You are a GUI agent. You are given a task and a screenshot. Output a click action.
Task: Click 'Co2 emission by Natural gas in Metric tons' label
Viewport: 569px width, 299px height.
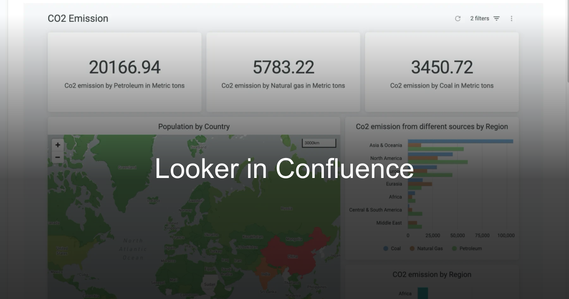pyautogui.click(x=283, y=86)
